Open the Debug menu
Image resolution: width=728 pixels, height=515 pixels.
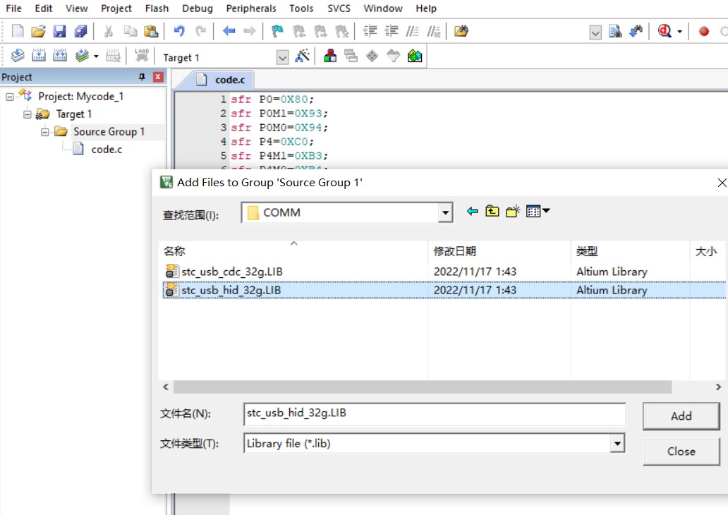[x=198, y=8]
